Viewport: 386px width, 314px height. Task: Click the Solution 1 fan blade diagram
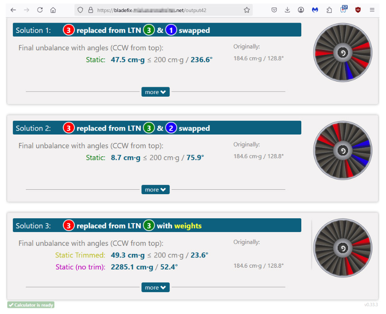(x=342, y=53)
